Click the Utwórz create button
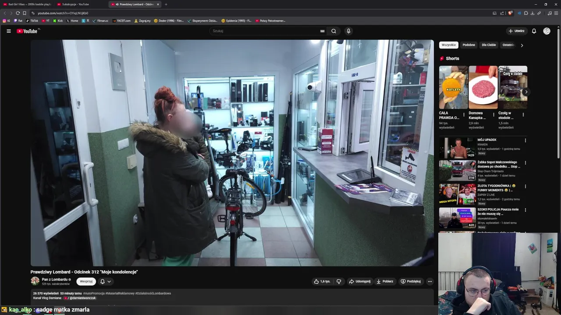 point(516,31)
